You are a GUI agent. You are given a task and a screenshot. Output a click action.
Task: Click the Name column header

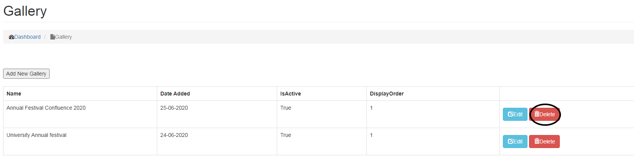14,94
